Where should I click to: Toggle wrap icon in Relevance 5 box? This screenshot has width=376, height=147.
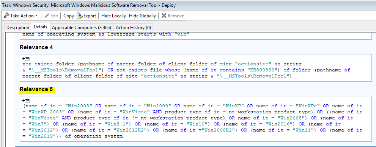(26, 101)
